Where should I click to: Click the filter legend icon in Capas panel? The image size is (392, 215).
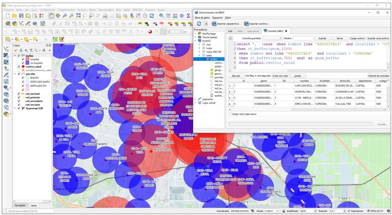31,50
